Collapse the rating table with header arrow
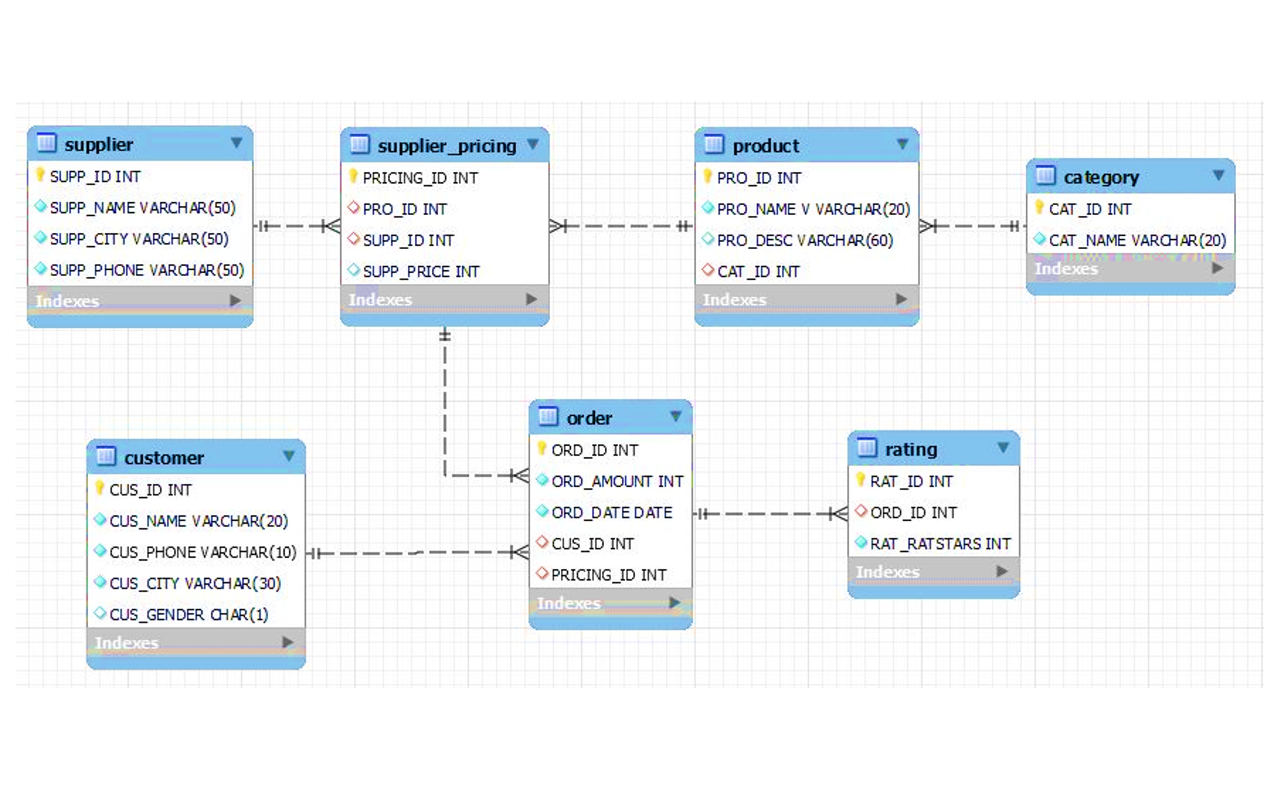 1003,448
